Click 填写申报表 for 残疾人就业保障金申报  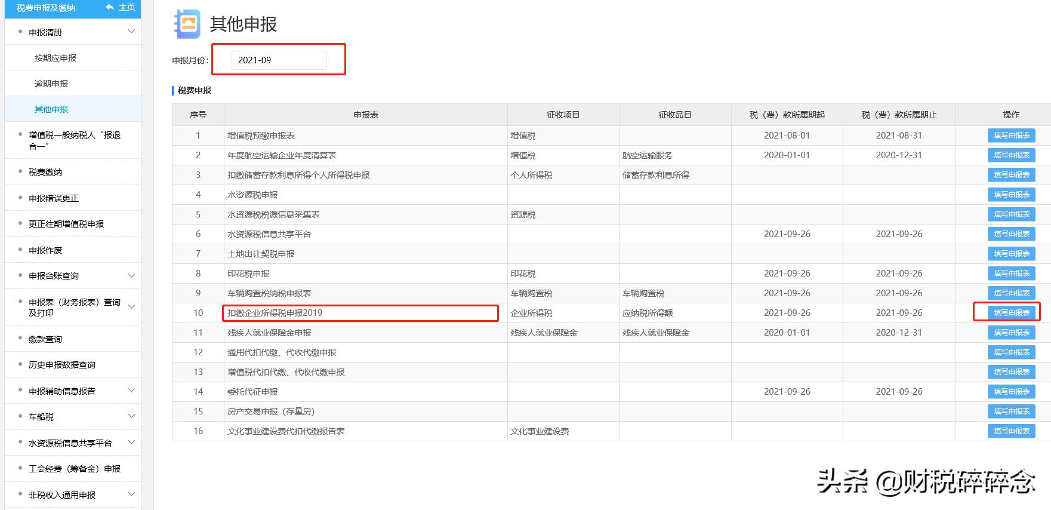[1011, 333]
